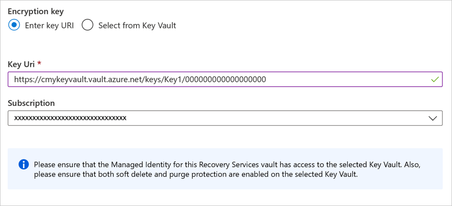Click the 'Select from Key Vault' label text
Screen dimensions: 452x206
pos(137,26)
